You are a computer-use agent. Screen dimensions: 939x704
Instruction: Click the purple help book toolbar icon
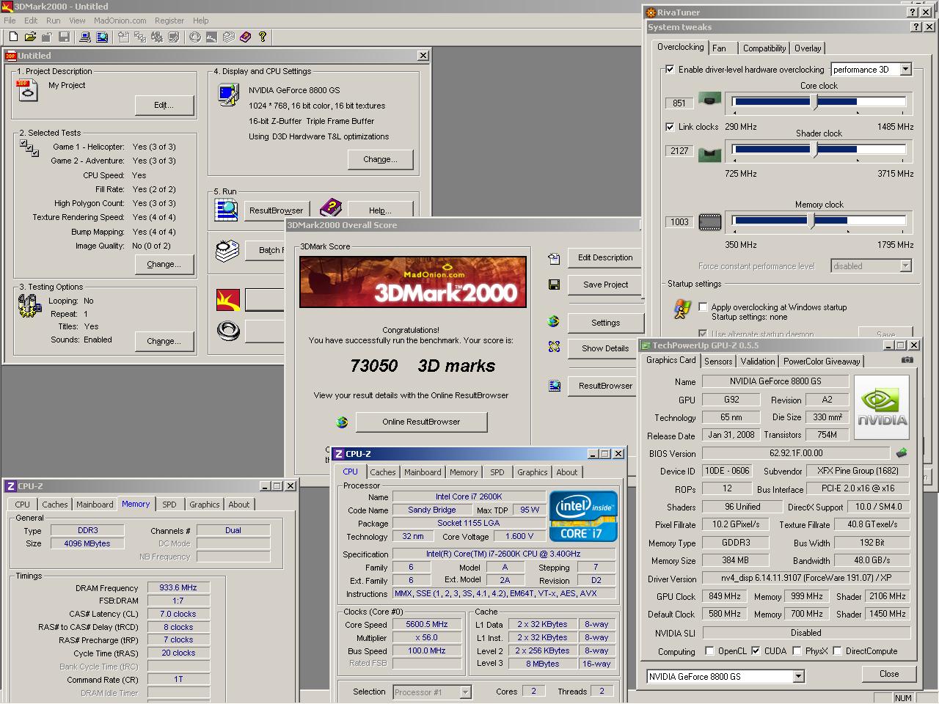tap(245, 37)
